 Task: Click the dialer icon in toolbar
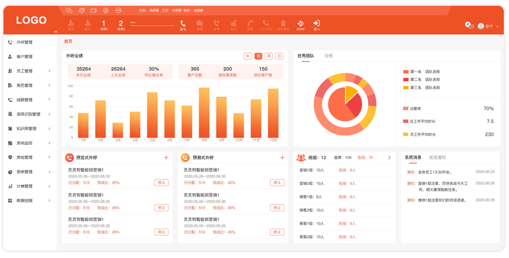pyautogui.click(x=300, y=24)
